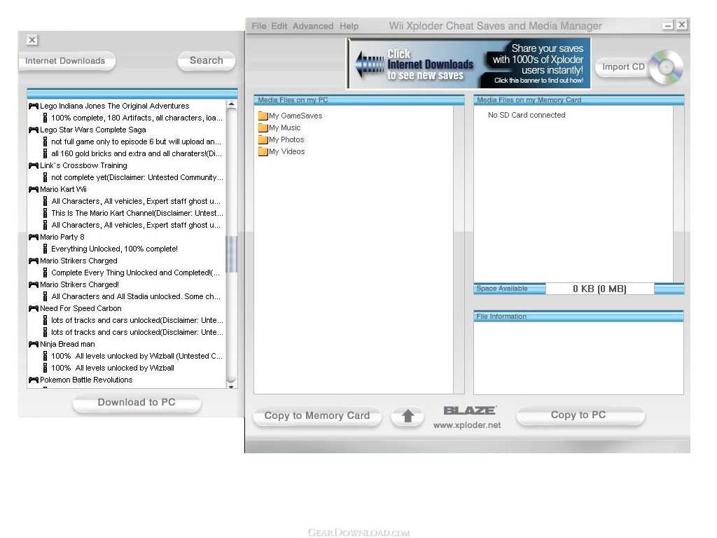This screenshot has height=538, width=717.
Task: Select 'Mario Strikers Charged!' game entry
Action: click(x=79, y=284)
